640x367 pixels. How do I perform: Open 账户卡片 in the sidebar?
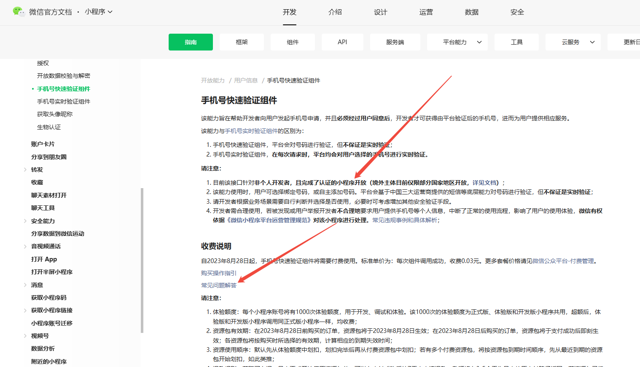43,144
